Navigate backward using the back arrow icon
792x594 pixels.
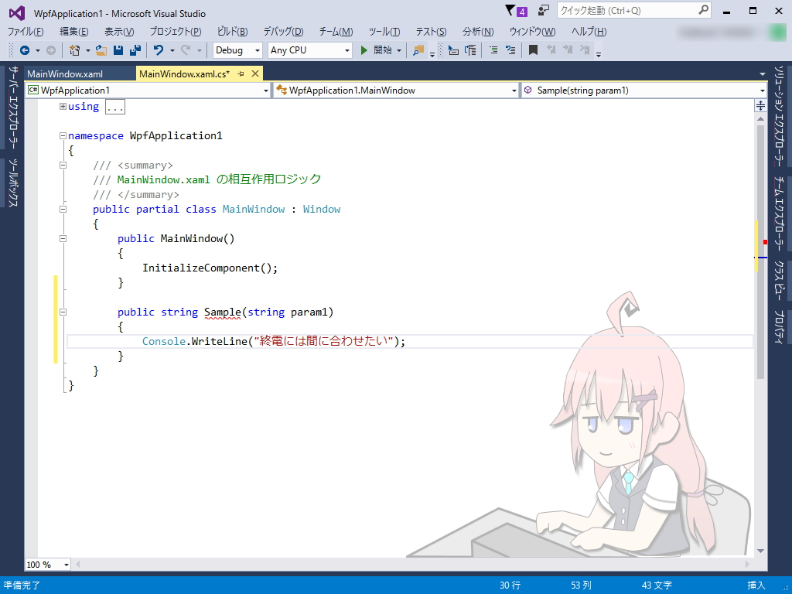click(x=24, y=49)
